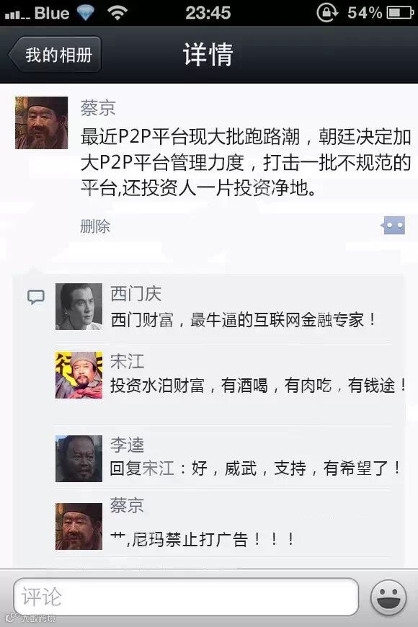Tap the speech bubble comments icon

click(x=35, y=297)
